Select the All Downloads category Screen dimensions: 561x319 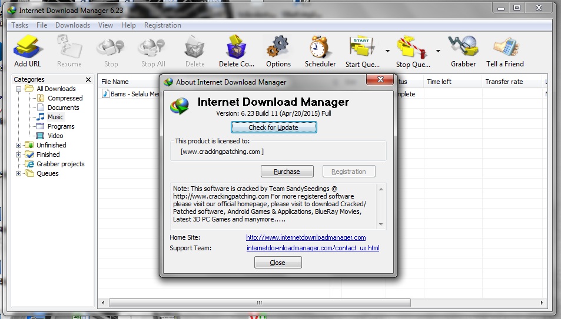pos(56,89)
